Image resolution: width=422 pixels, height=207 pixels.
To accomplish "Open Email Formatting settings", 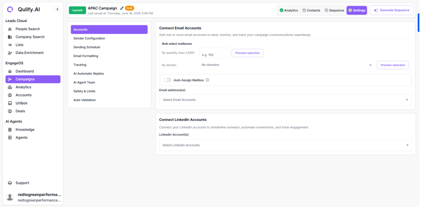I will pyautogui.click(x=109, y=56).
